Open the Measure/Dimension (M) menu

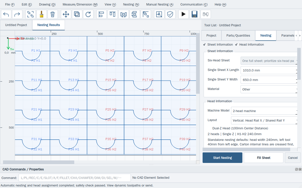80,5
